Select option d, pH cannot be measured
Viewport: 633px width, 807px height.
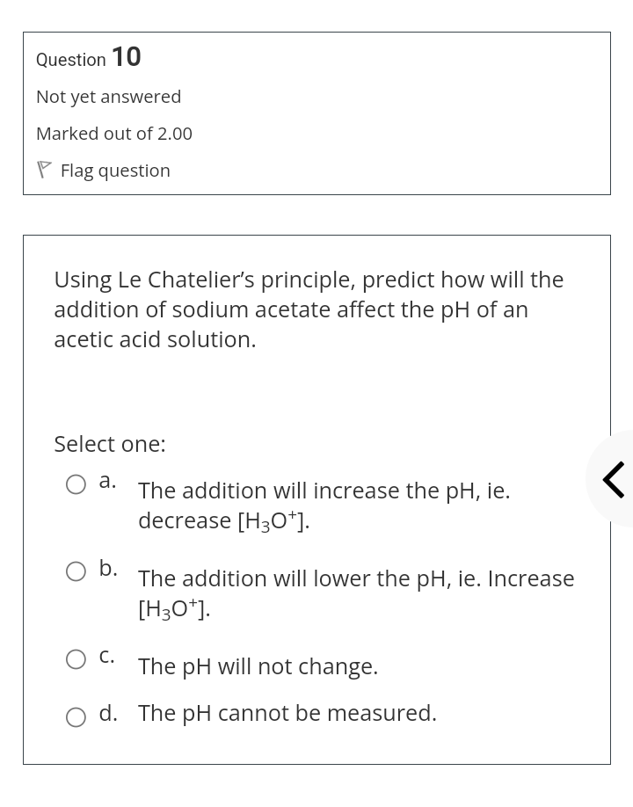click(x=76, y=717)
